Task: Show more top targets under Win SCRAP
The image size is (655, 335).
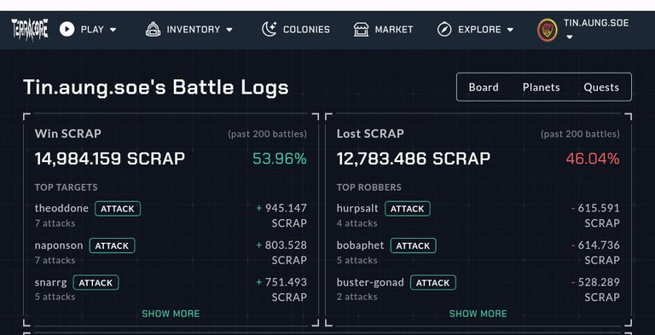Action: [171, 314]
